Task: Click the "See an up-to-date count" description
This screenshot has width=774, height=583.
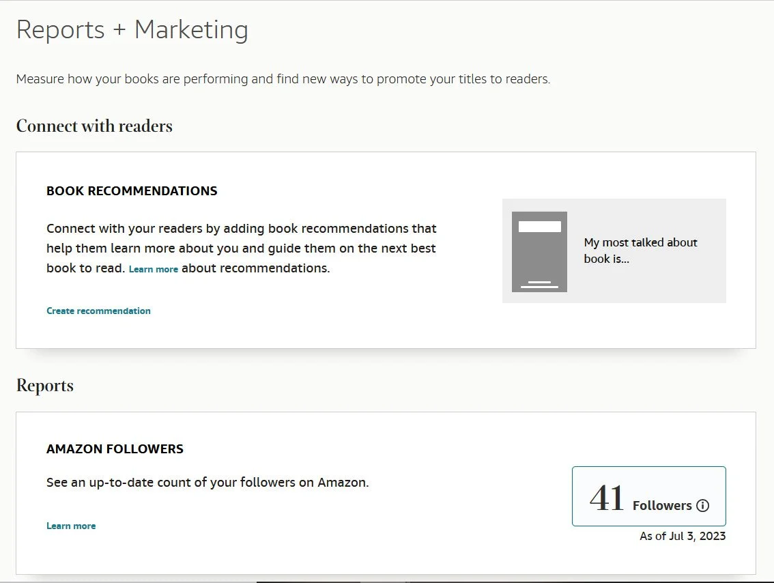Action: click(x=207, y=483)
